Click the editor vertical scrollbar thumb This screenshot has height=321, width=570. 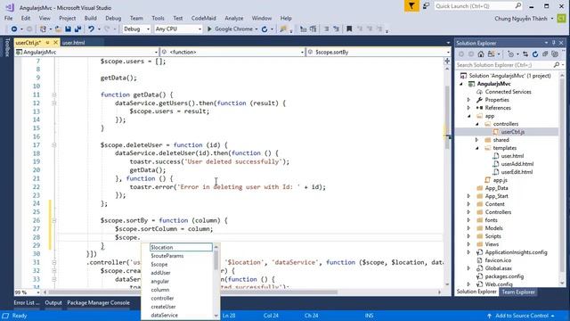coord(447,117)
